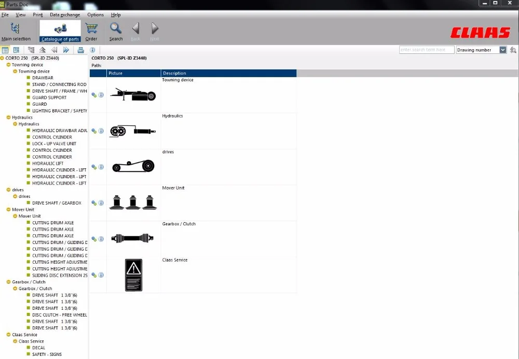
Task: Select HYDRAULIC LIFT tree item
Action: 48,164
